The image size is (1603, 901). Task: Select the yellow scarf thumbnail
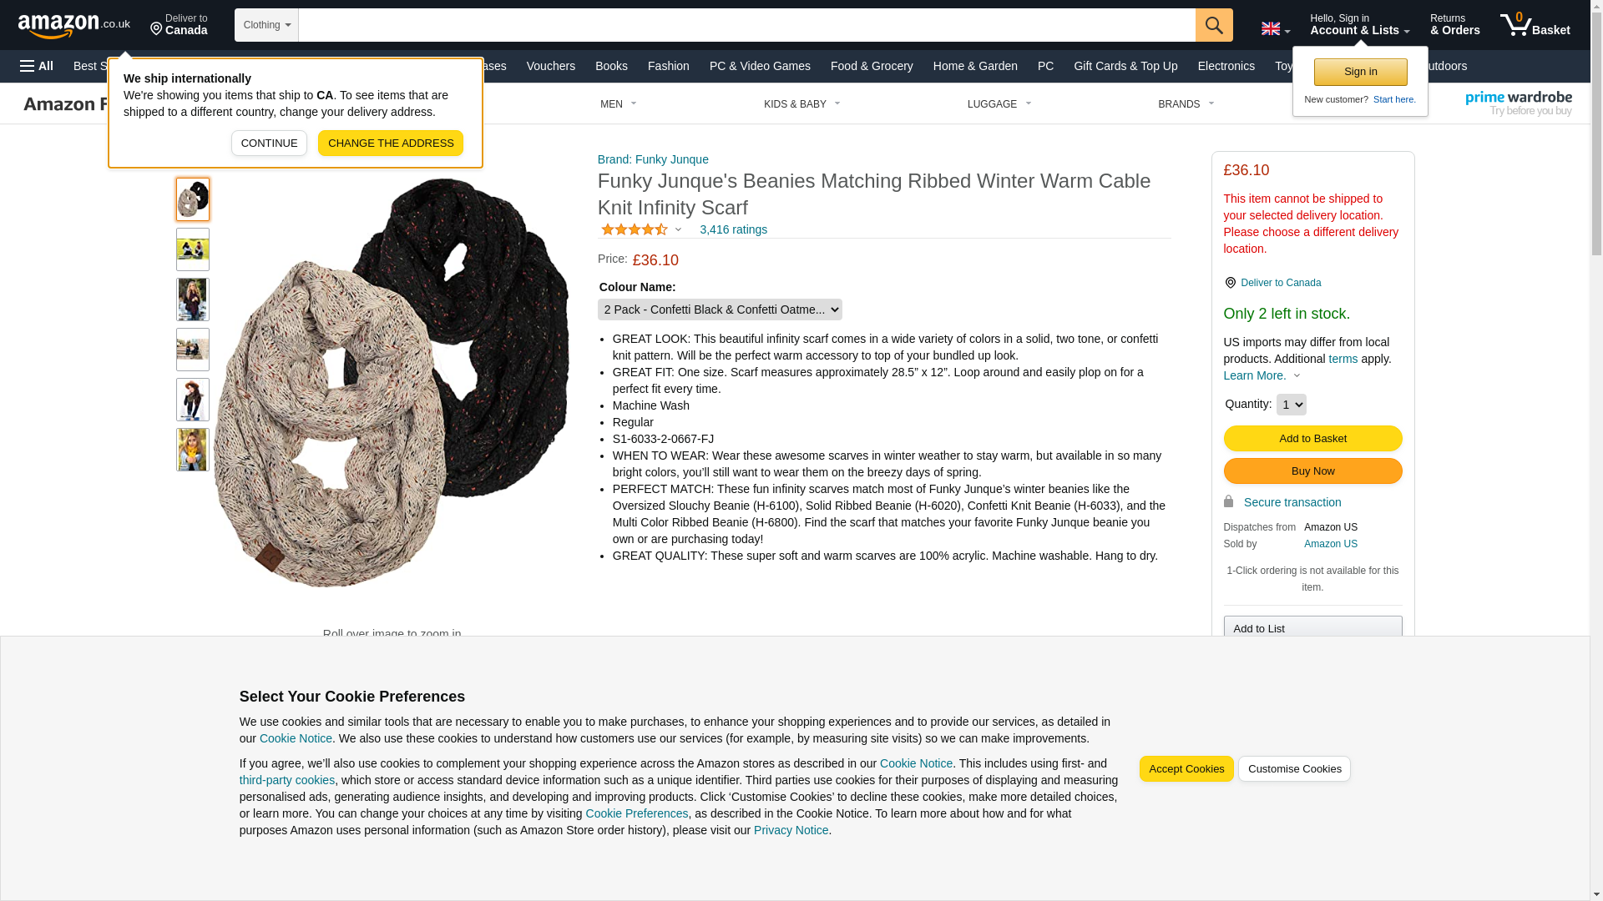pos(193,450)
